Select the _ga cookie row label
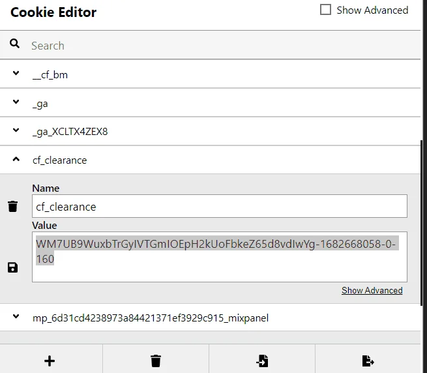 click(40, 104)
